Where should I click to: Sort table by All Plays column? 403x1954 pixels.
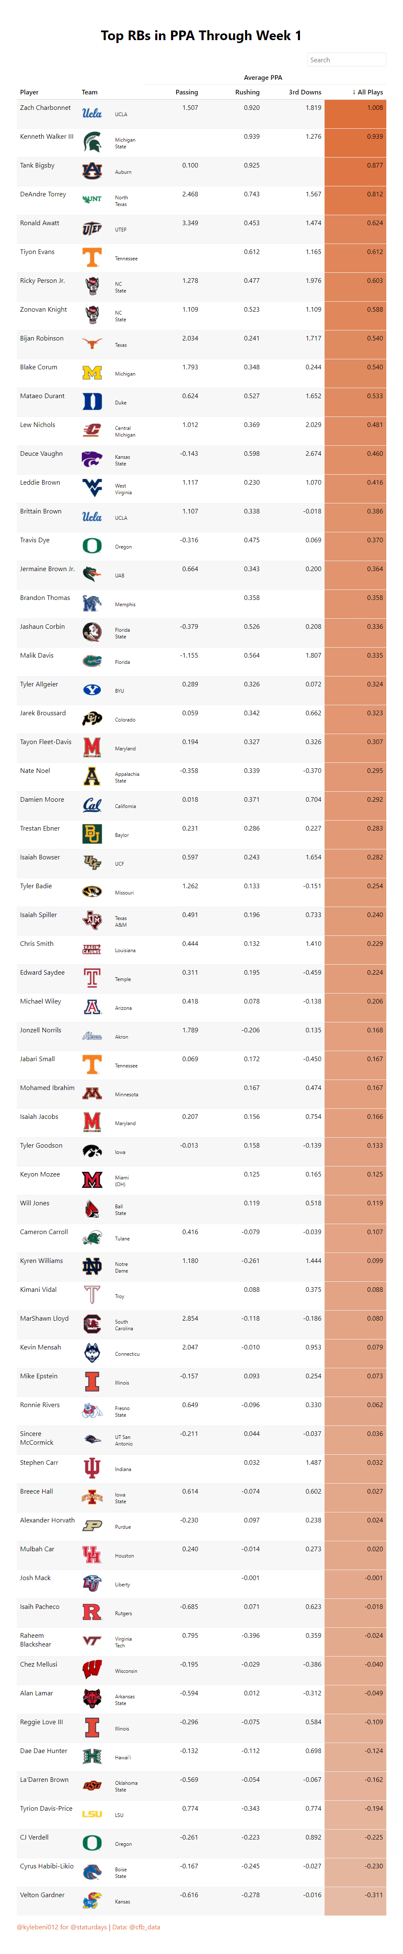368,93
